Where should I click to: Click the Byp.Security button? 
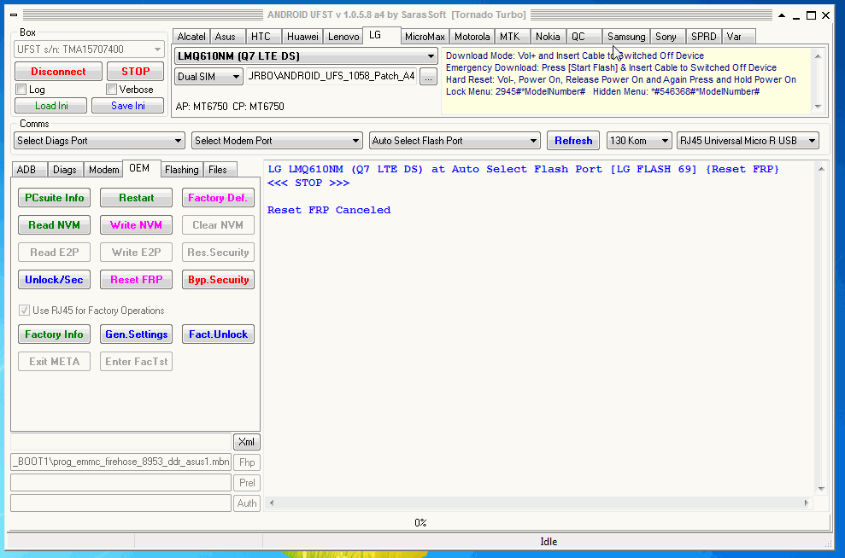pos(218,280)
